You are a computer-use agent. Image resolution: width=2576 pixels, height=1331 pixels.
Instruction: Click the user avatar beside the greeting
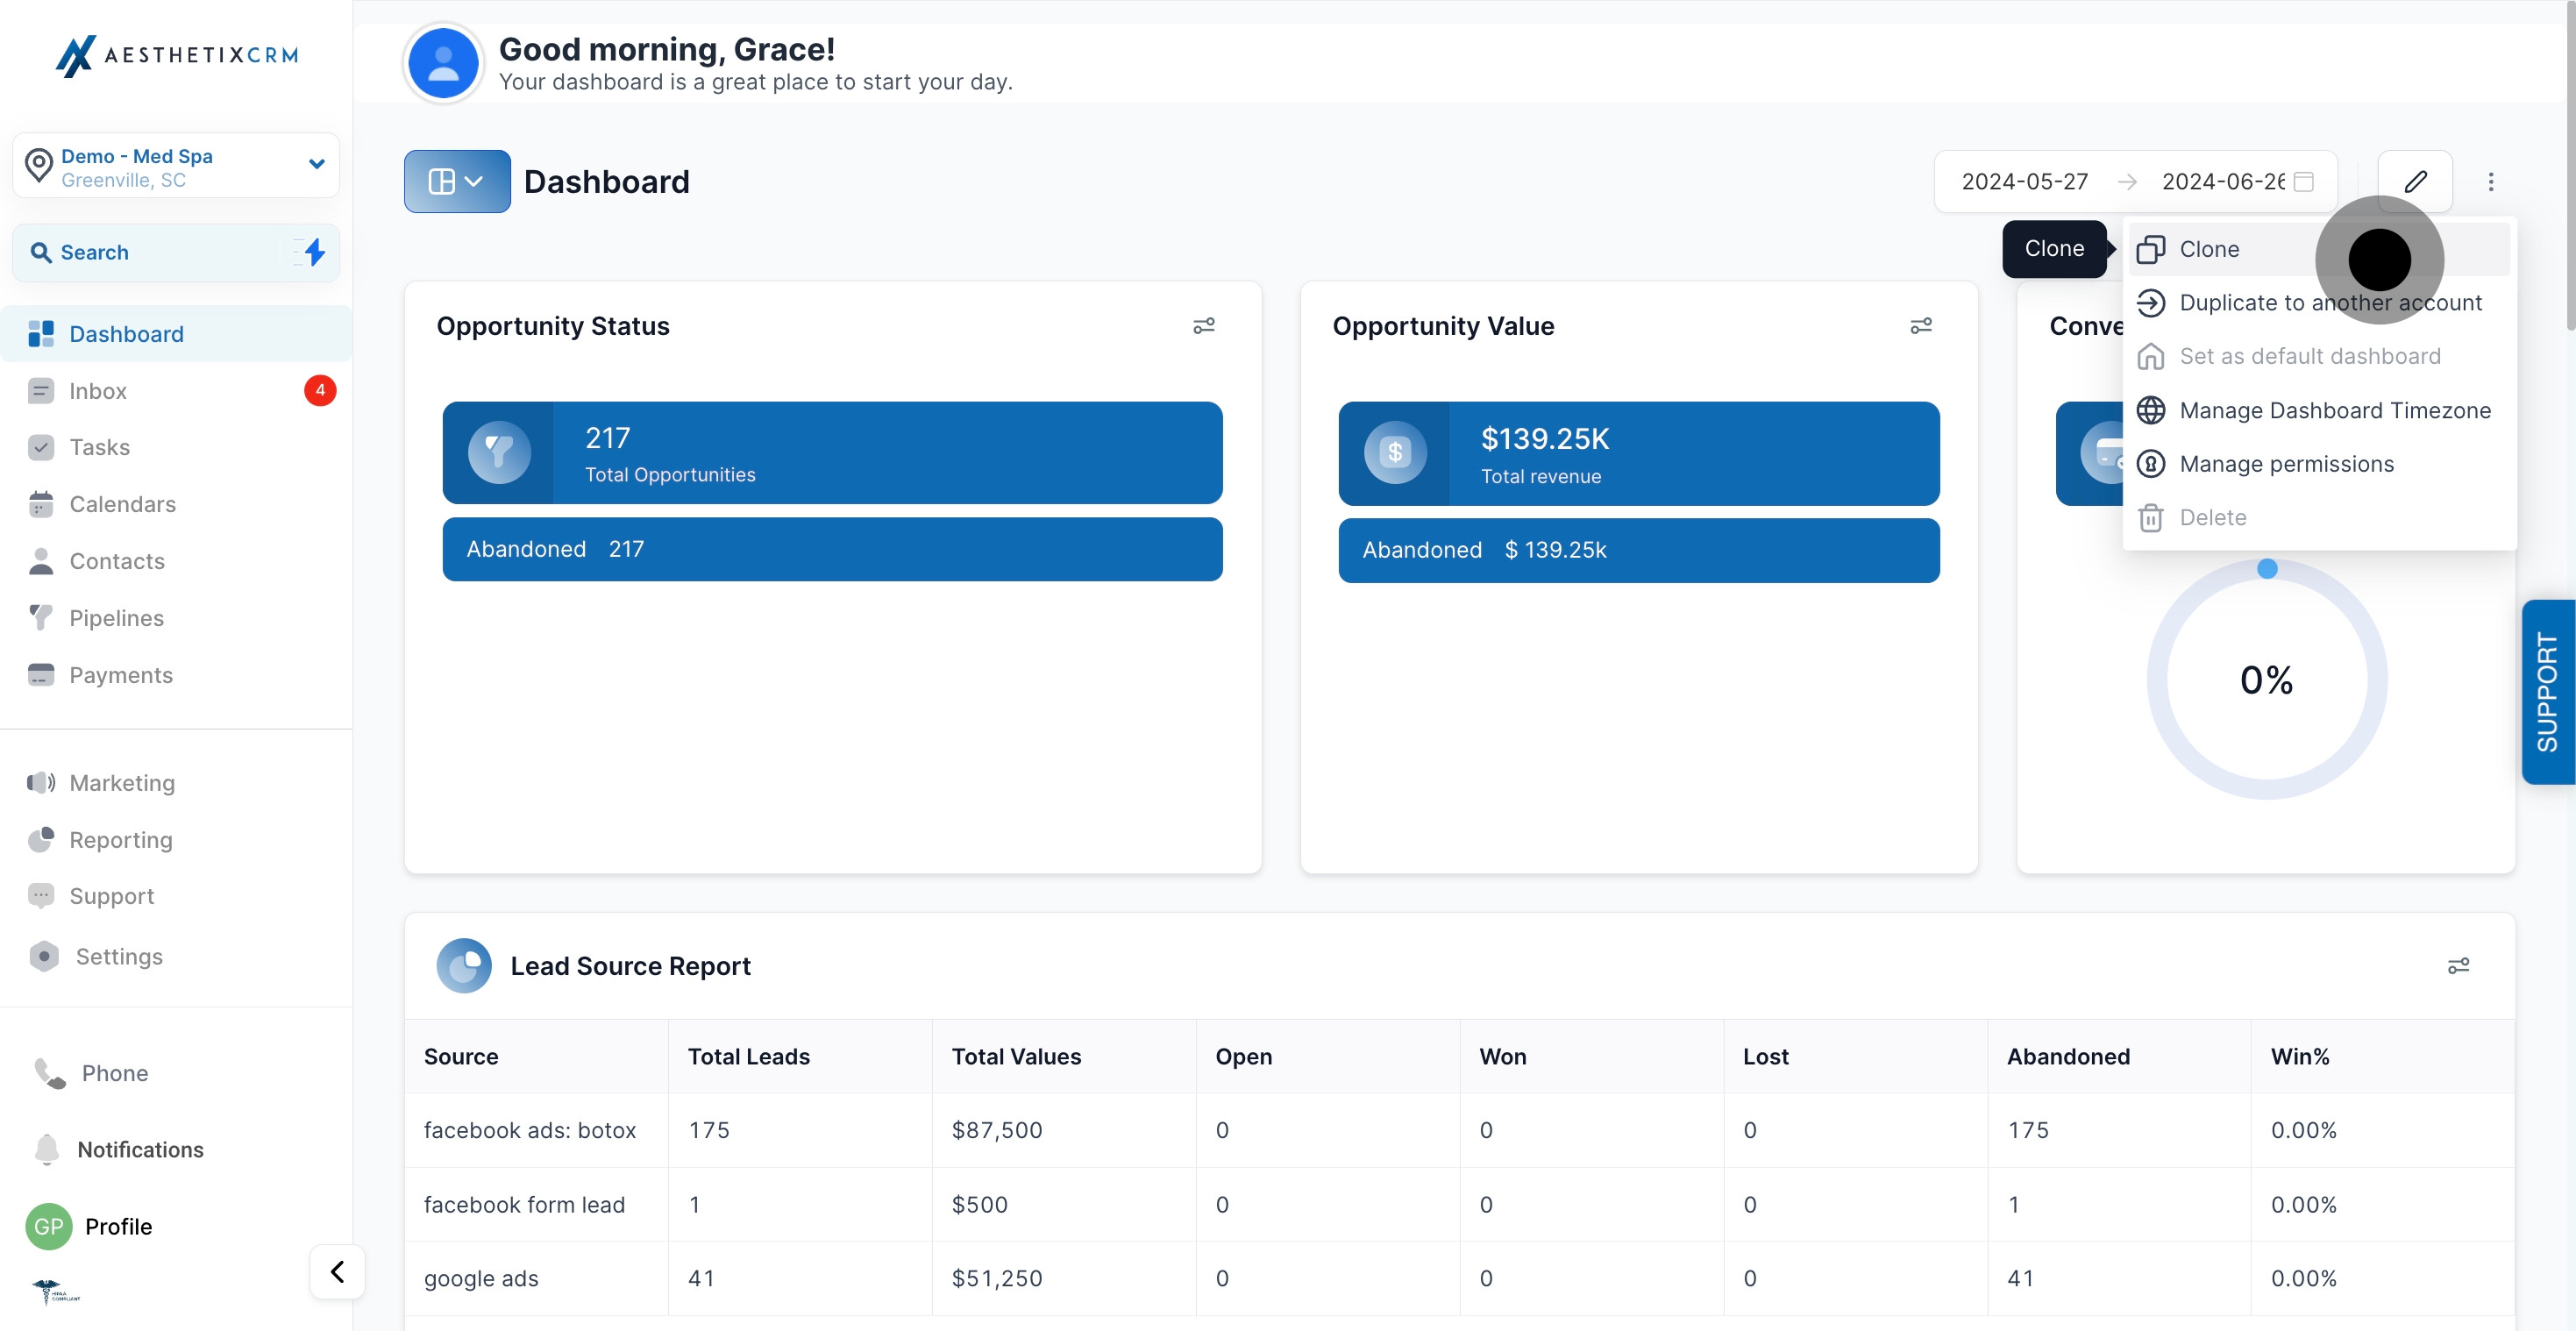pyautogui.click(x=443, y=63)
